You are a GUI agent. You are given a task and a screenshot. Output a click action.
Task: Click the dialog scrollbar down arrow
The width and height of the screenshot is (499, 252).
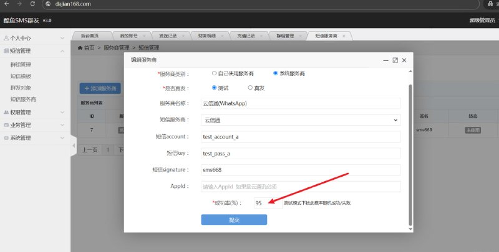coord(410,229)
